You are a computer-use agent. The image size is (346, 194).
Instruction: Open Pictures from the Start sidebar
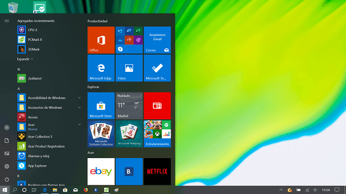coord(7,154)
